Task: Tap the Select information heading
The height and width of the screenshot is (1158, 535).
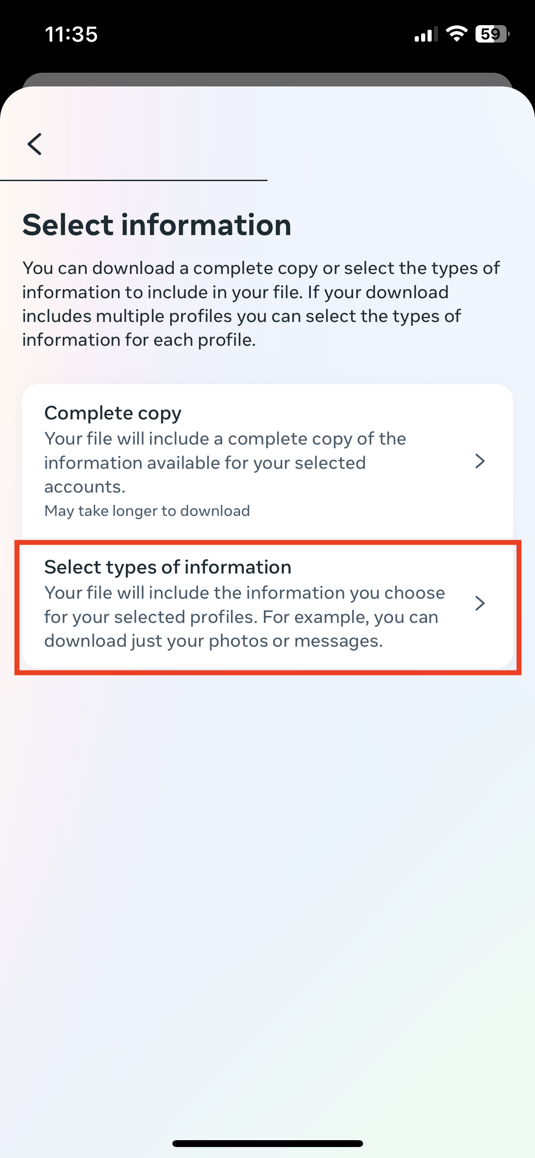Action: pyautogui.click(x=157, y=225)
